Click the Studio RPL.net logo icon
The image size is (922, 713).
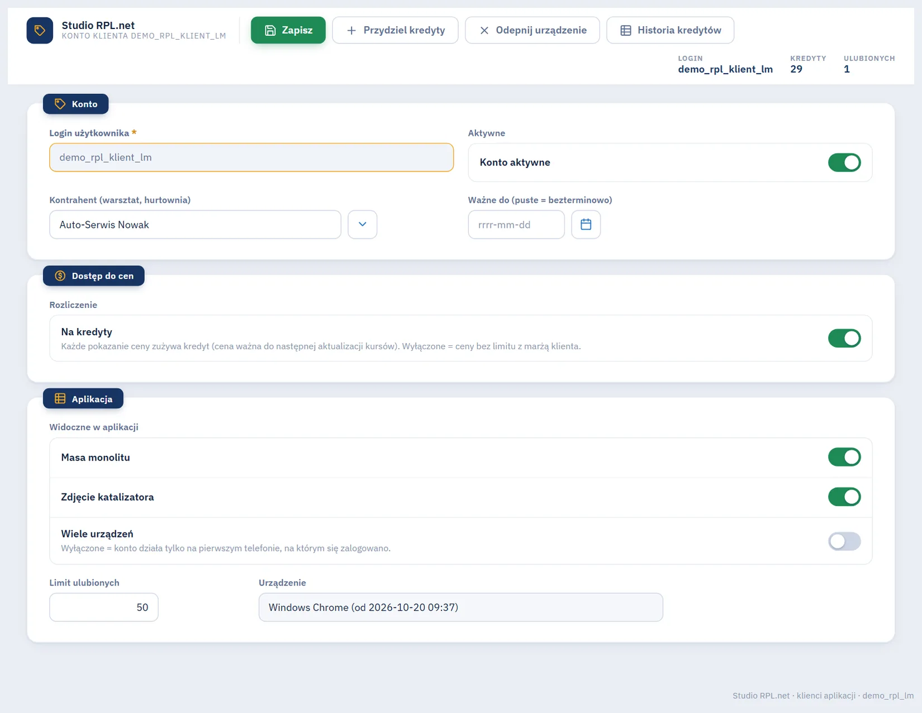click(x=40, y=30)
